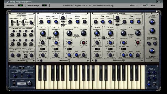Click VCO 2 FREQUENCY knob in first synthesizer module
The height and width of the screenshot is (94, 167).
coord(56,33)
